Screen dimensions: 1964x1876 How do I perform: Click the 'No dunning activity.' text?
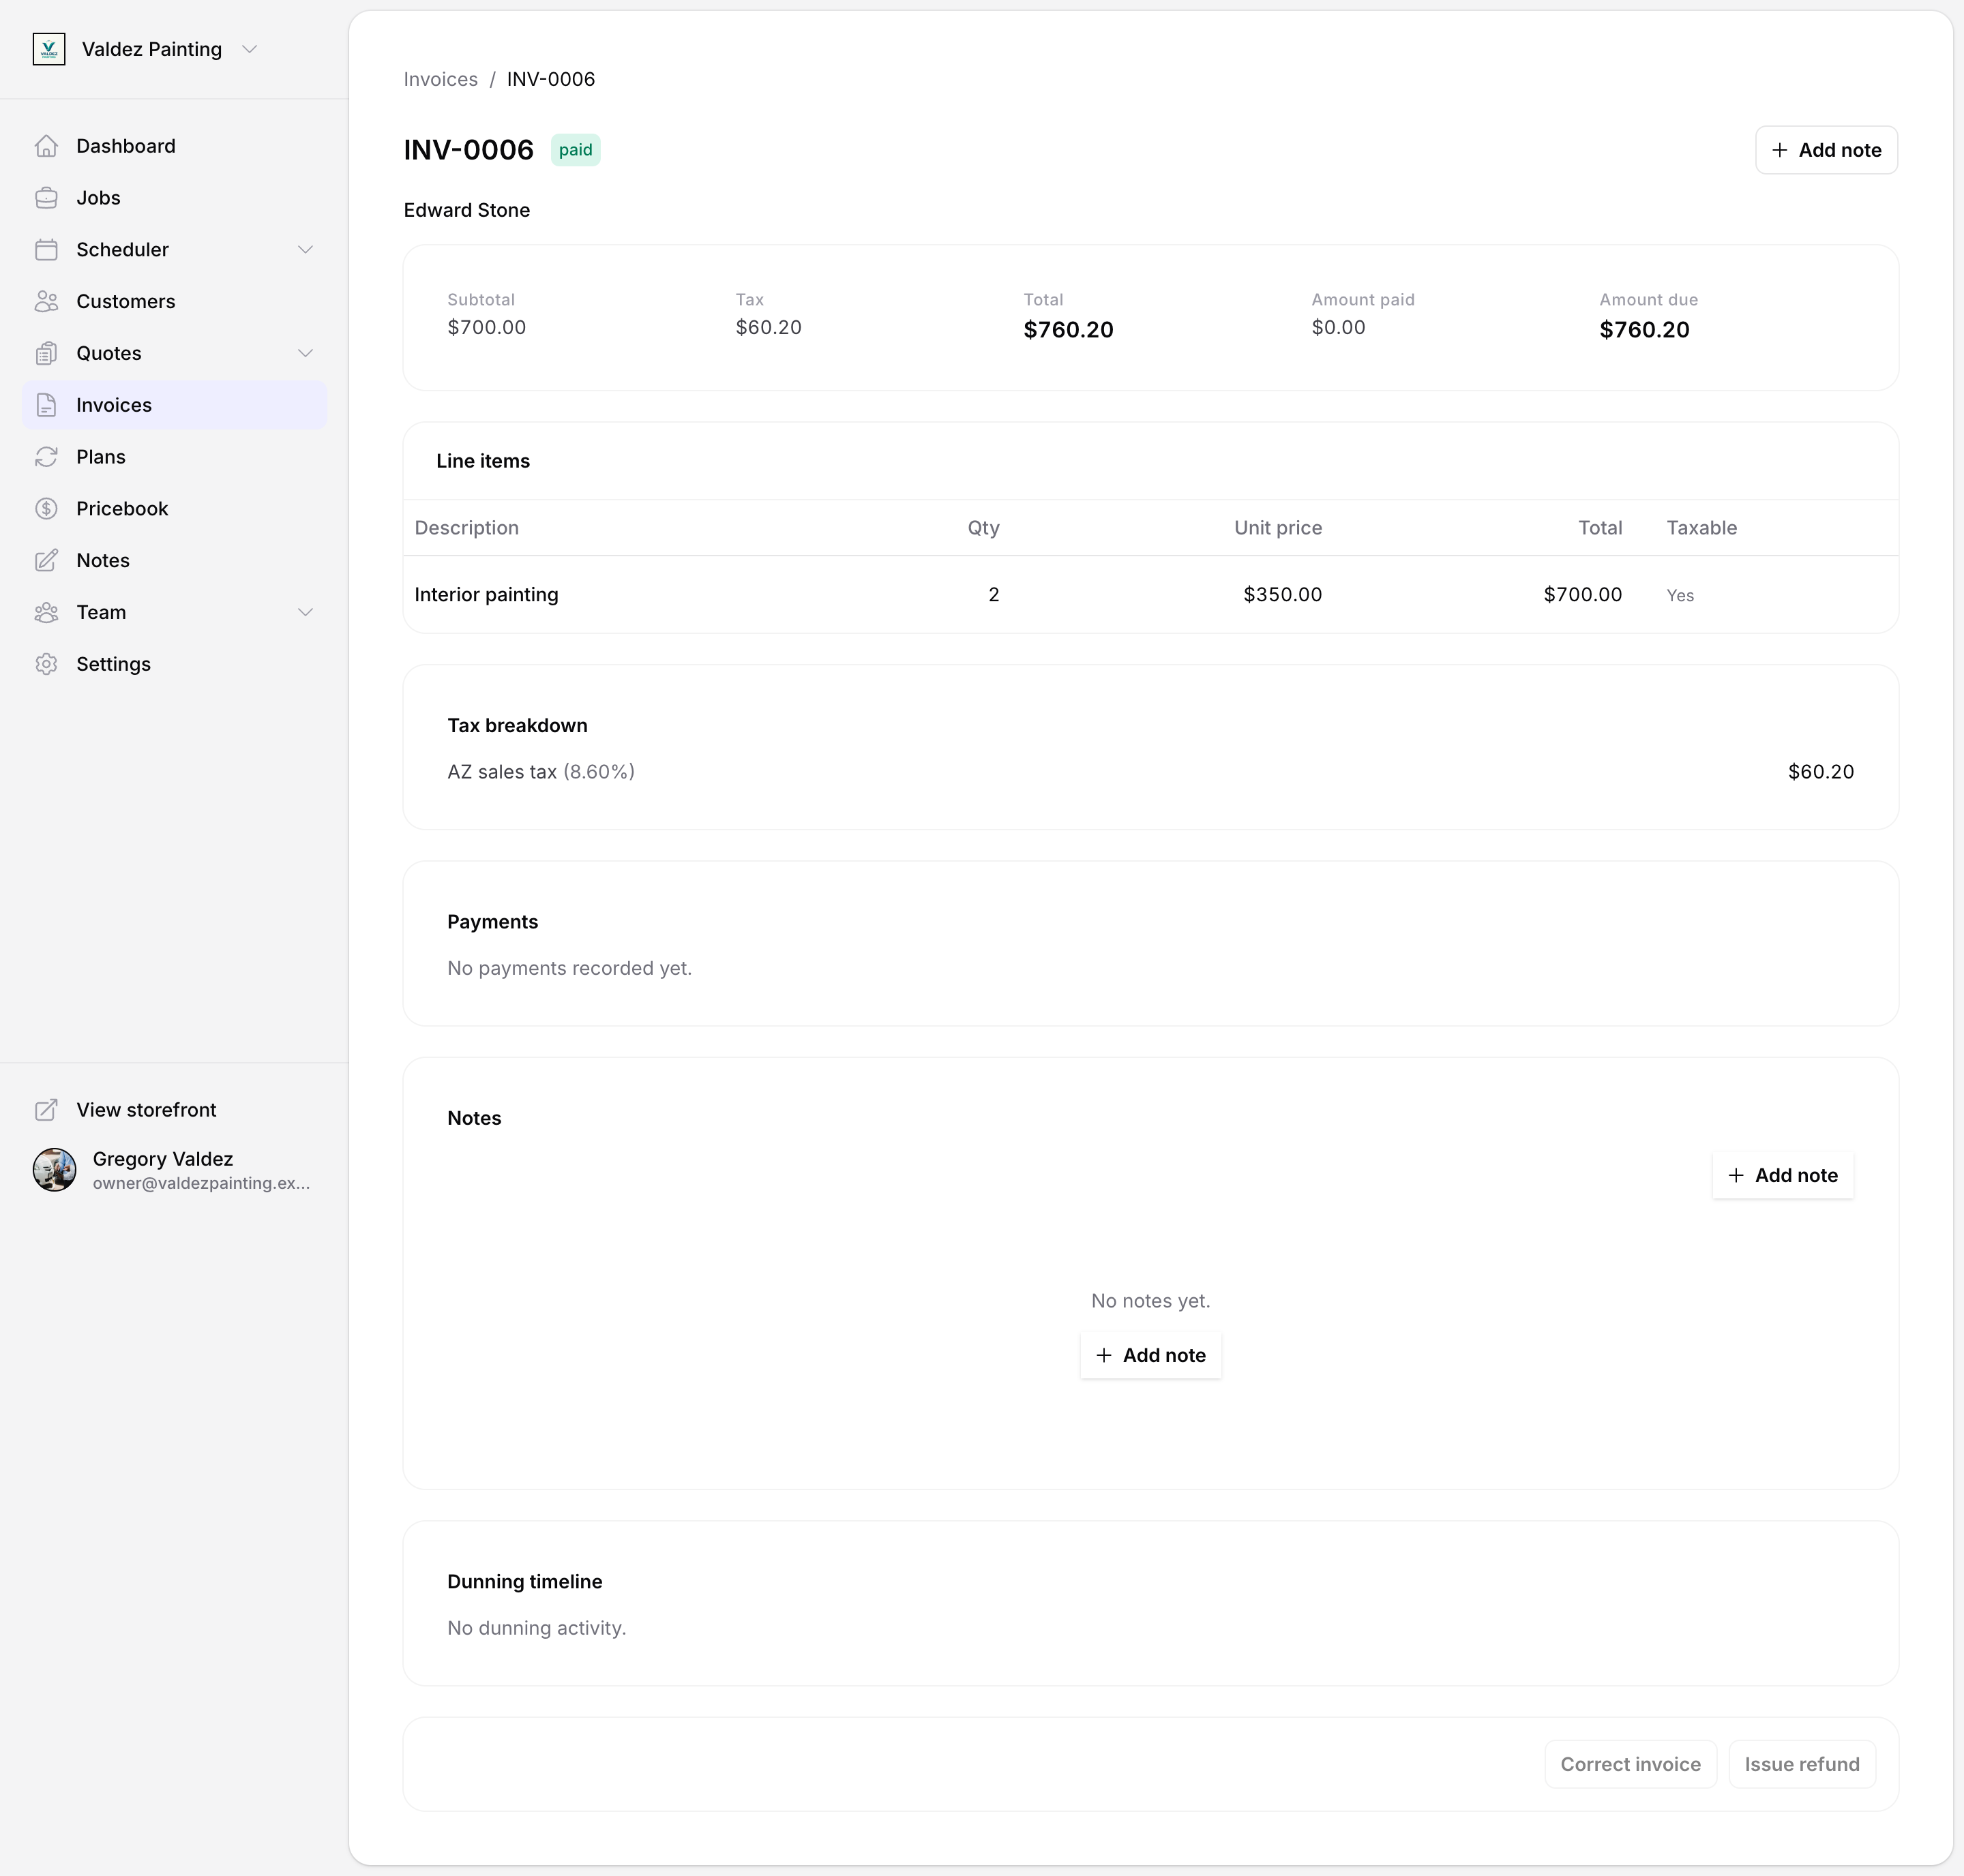(x=536, y=1629)
